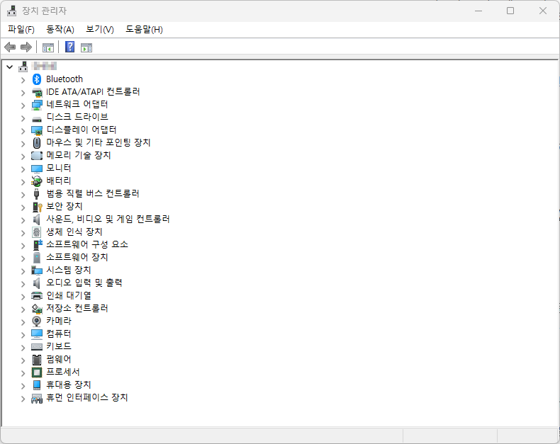Image resolution: width=560 pixels, height=444 pixels.
Task: Expand the 모니터 category
Action: point(23,169)
